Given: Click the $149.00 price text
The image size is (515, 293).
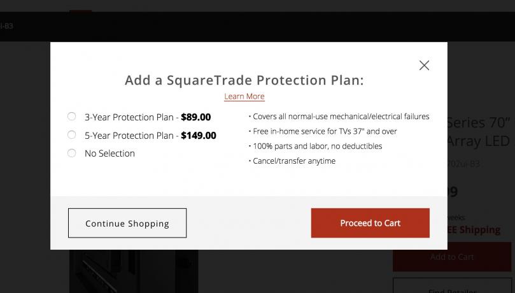Looking at the screenshot, I should [198, 136].
